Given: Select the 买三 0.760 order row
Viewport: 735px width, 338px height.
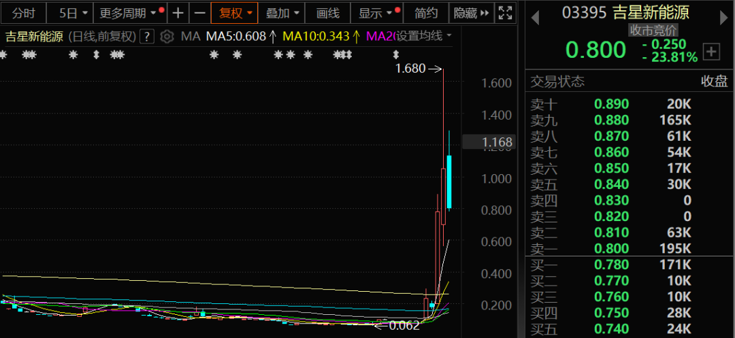Looking at the screenshot, I should (x=630, y=297).
